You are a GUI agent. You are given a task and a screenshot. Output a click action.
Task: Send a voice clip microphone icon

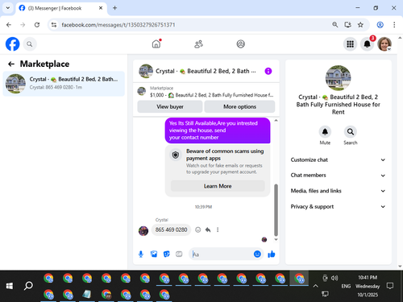(x=141, y=254)
